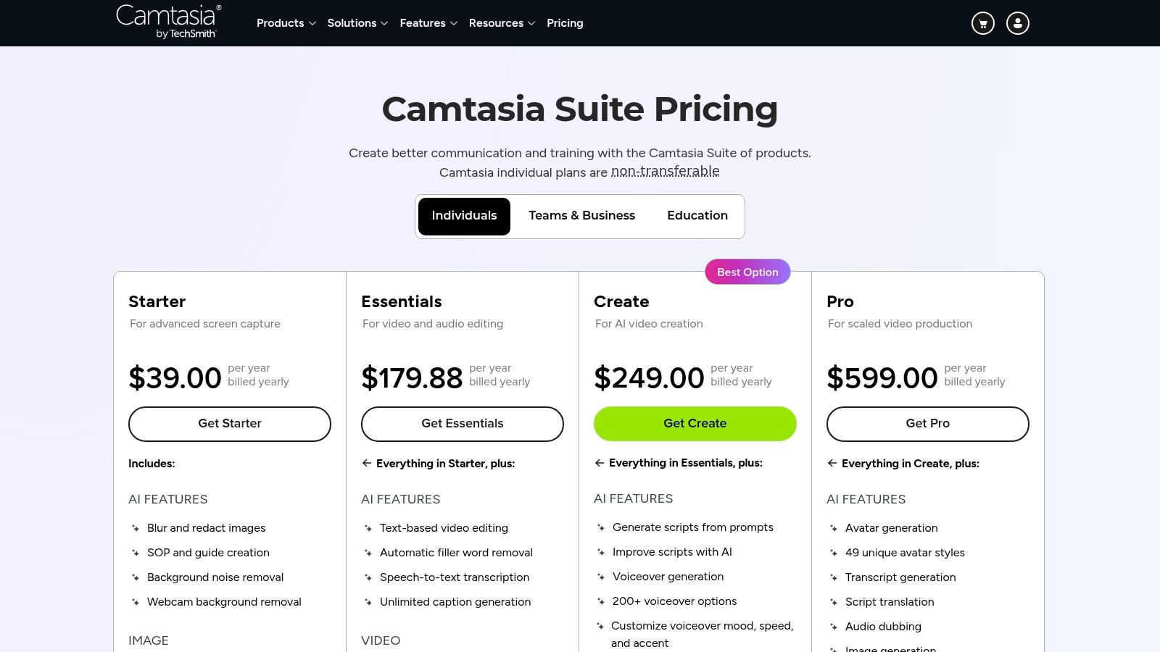Viewport: 1160px width, 652px height.
Task: Click the Camtasia Suite Pricing heading
Action: point(580,109)
